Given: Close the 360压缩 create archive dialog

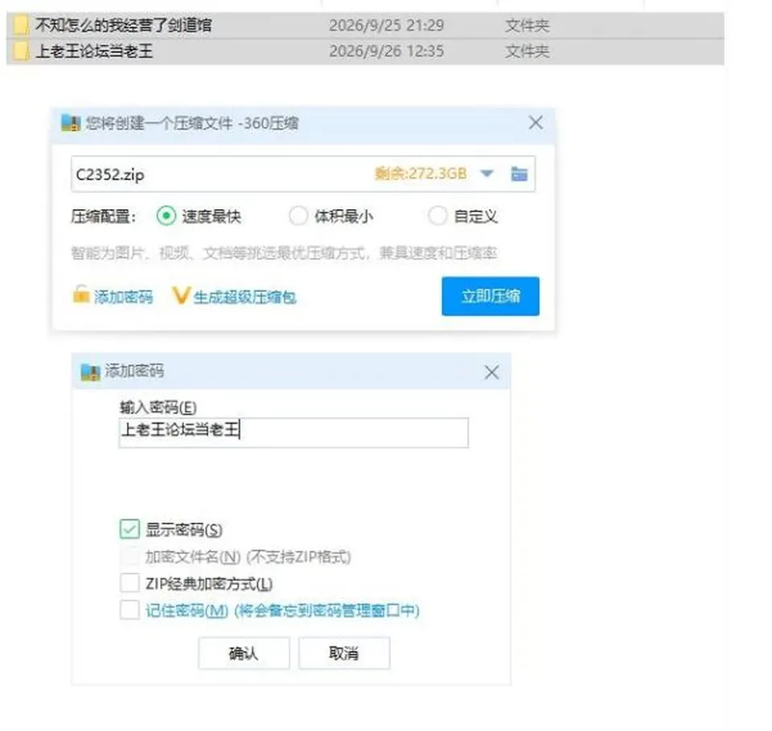Looking at the screenshot, I should tap(536, 122).
